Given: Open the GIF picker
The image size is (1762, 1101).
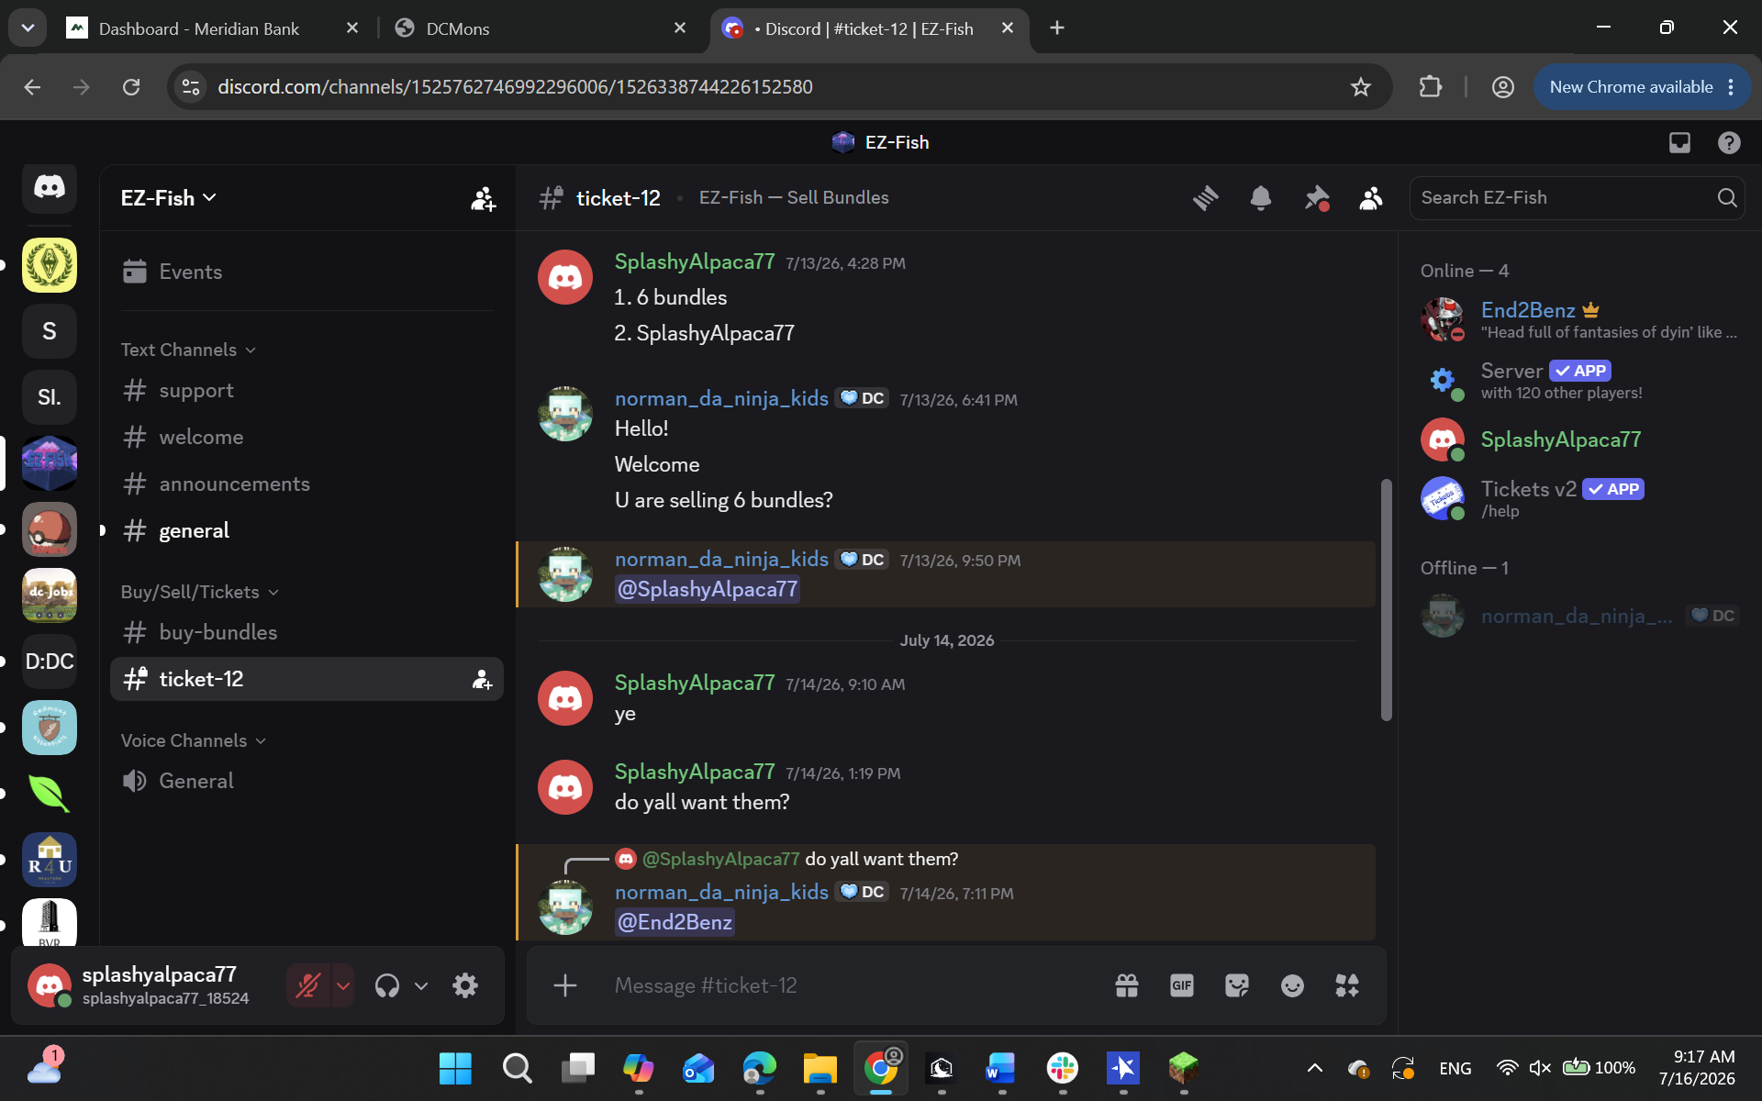Looking at the screenshot, I should pos(1182,985).
